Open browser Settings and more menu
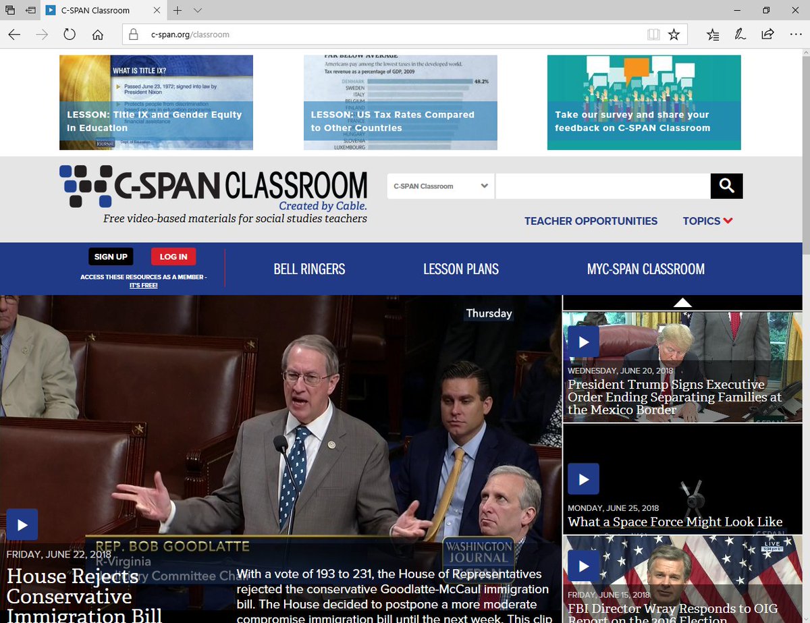 coord(795,34)
